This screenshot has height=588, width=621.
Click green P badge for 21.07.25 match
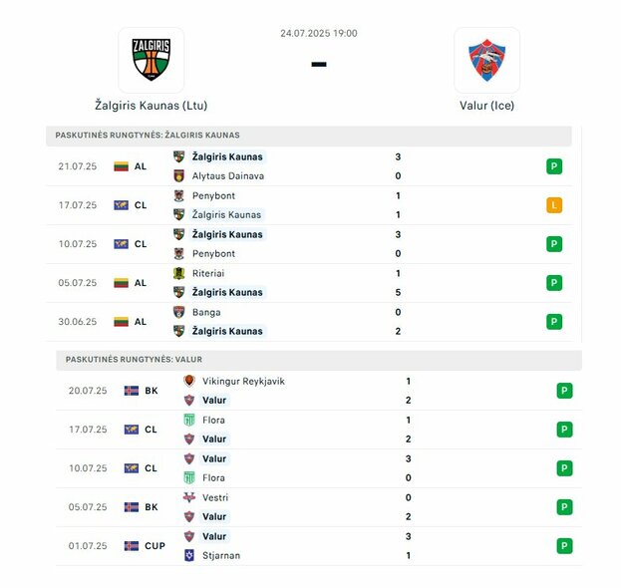point(554,166)
